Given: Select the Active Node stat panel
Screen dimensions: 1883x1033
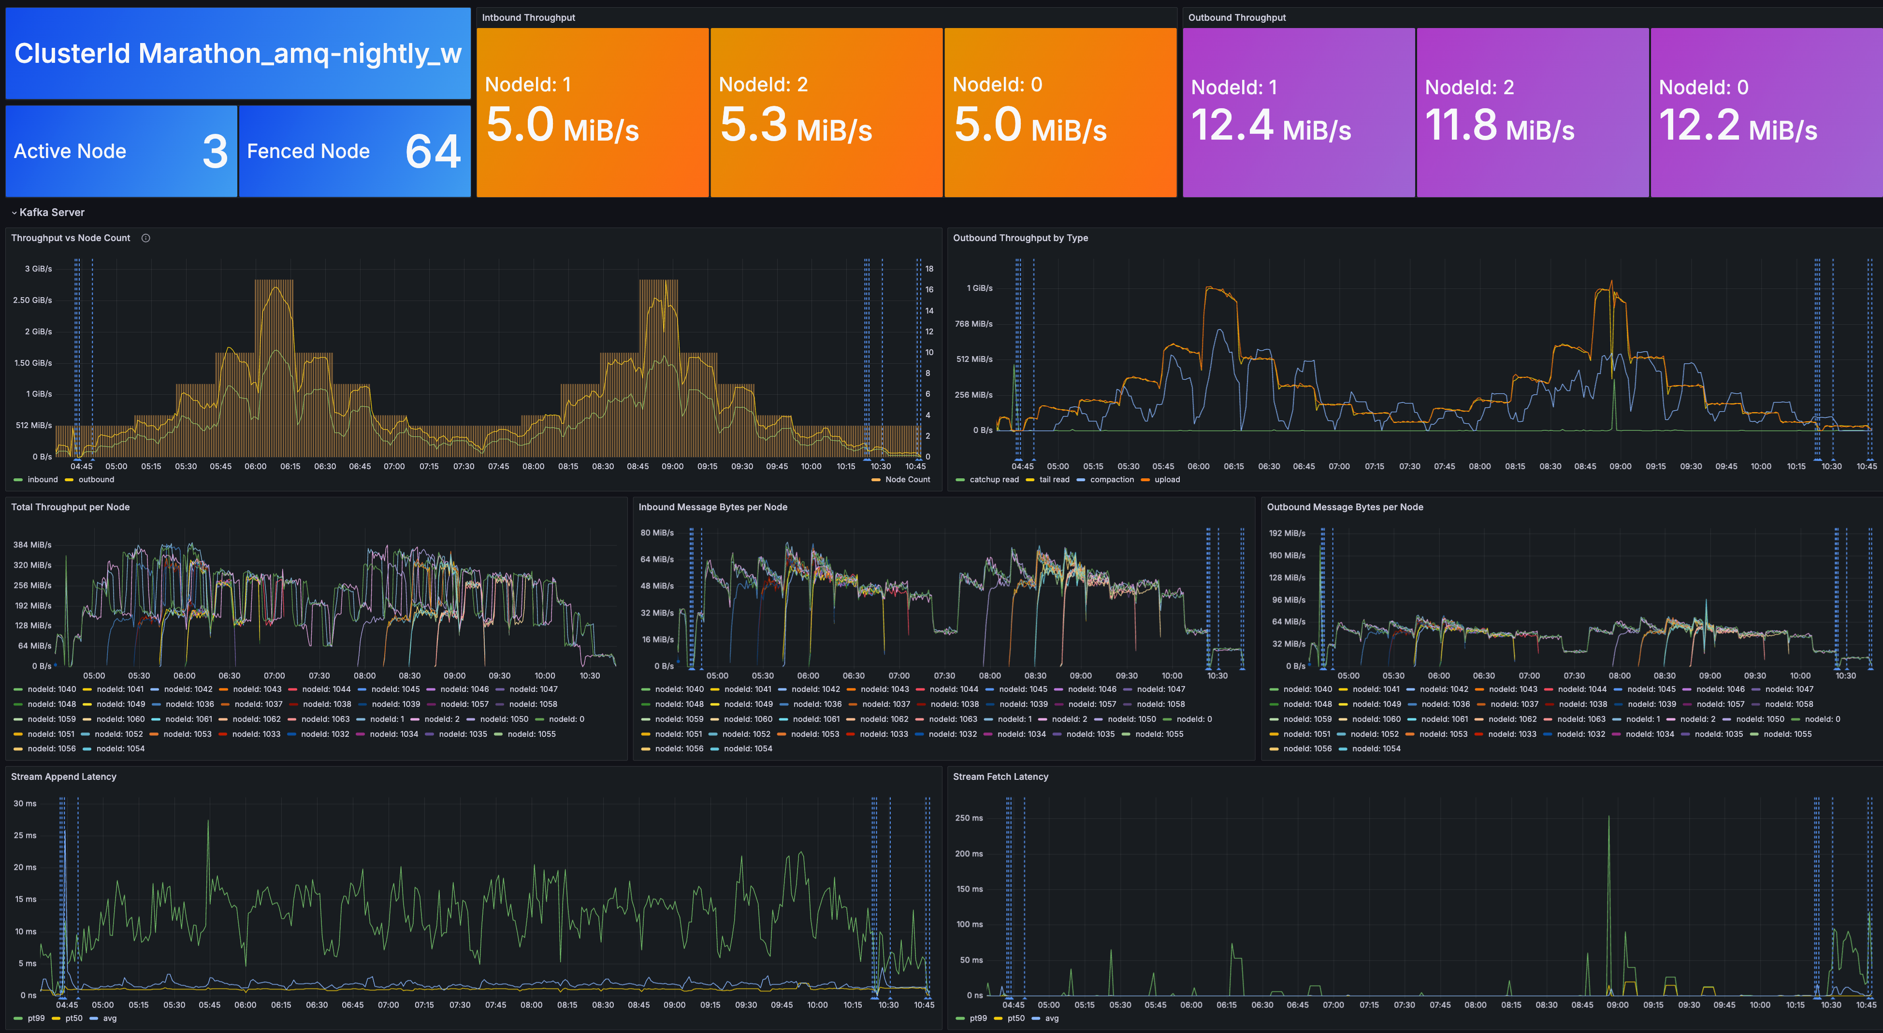Looking at the screenshot, I should coord(121,151).
